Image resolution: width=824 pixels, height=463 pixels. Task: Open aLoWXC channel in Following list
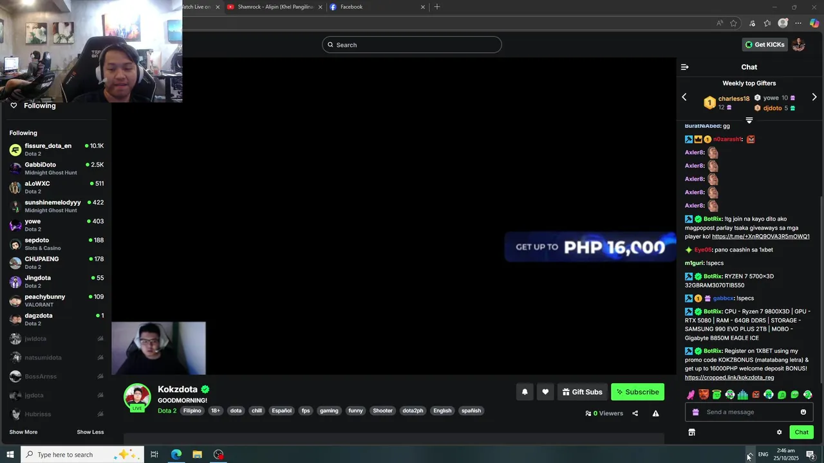[57, 187]
